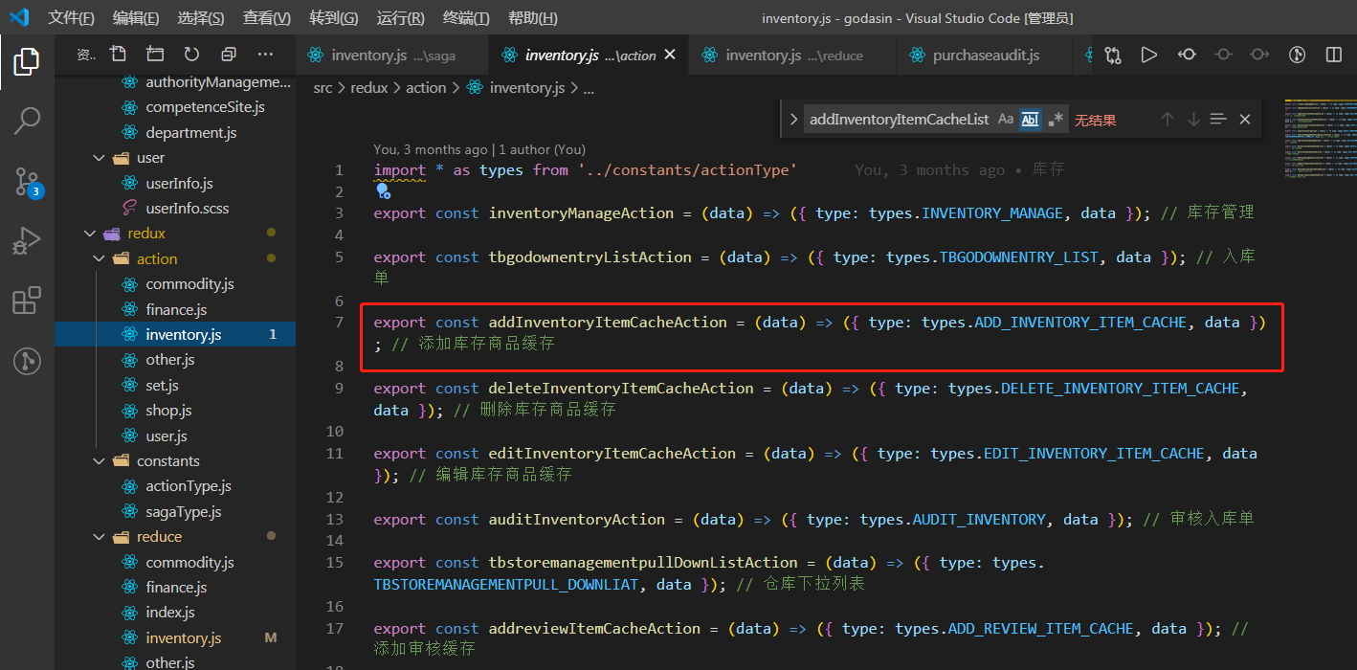The image size is (1357, 670).
Task: Open the 转到(G) menu
Action: pos(334,18)
